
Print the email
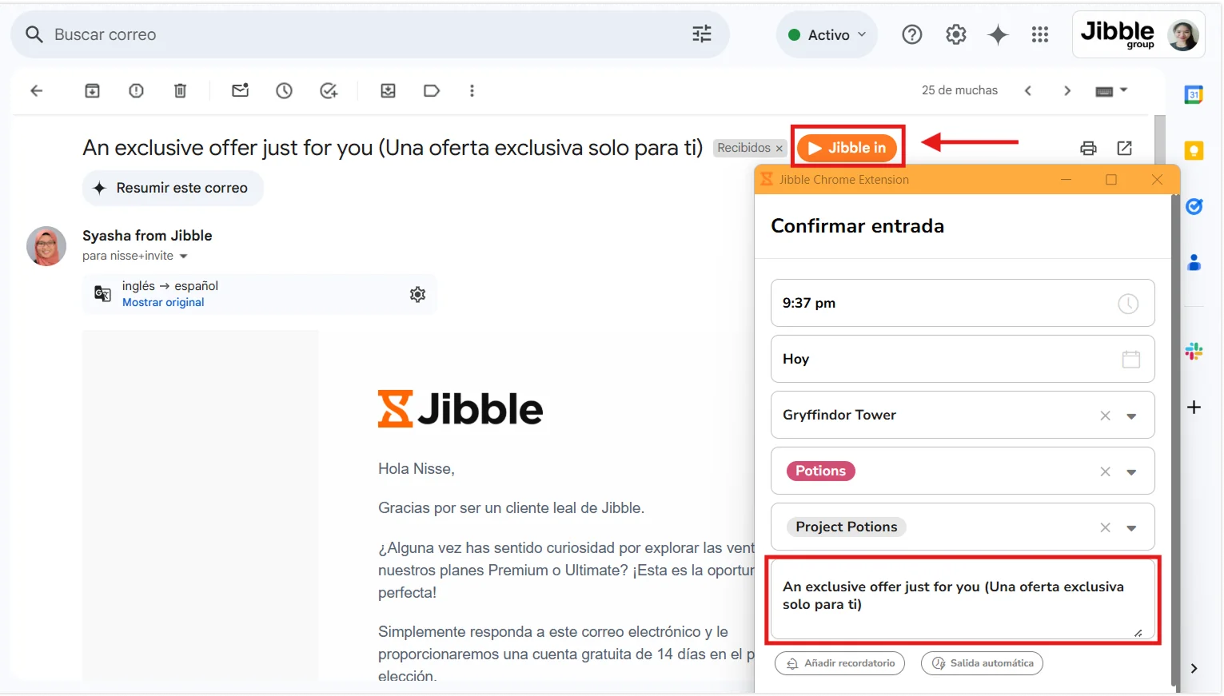(1088, 148)
